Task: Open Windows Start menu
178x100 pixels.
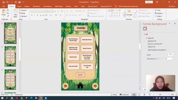Action: (2, 98)
